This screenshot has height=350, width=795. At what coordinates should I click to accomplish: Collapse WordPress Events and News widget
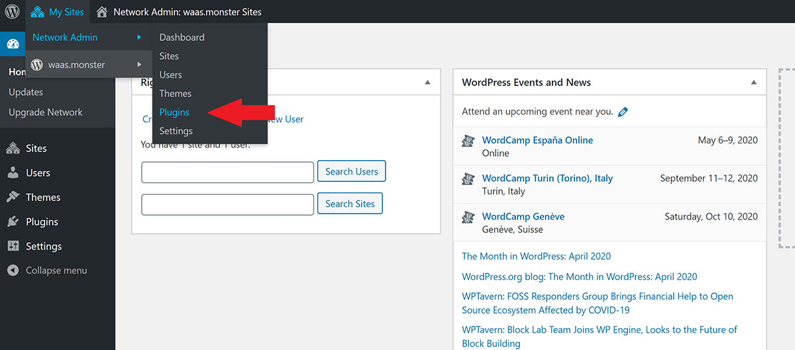[x=753, y=83]
